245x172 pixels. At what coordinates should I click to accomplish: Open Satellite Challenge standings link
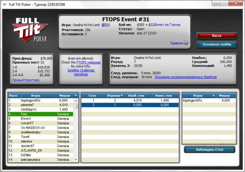[x=81, y=72]
